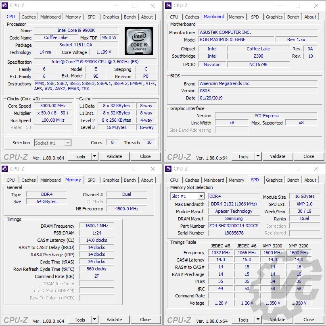The image size is (326, 326).
Task: Click the Close button in the Memory window
Action: [x=145, y=320]
